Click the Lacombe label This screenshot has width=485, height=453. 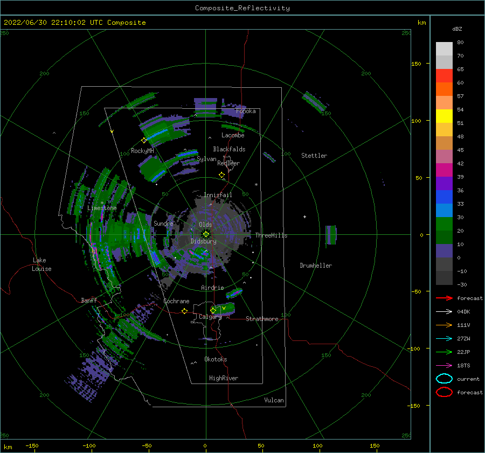pyautogui.click(x=233, y=135)
